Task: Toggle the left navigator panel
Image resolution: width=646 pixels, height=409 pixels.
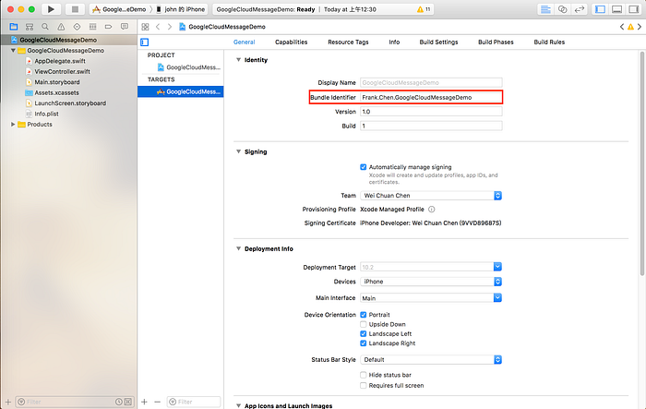Action: click(x=600, y=9)
